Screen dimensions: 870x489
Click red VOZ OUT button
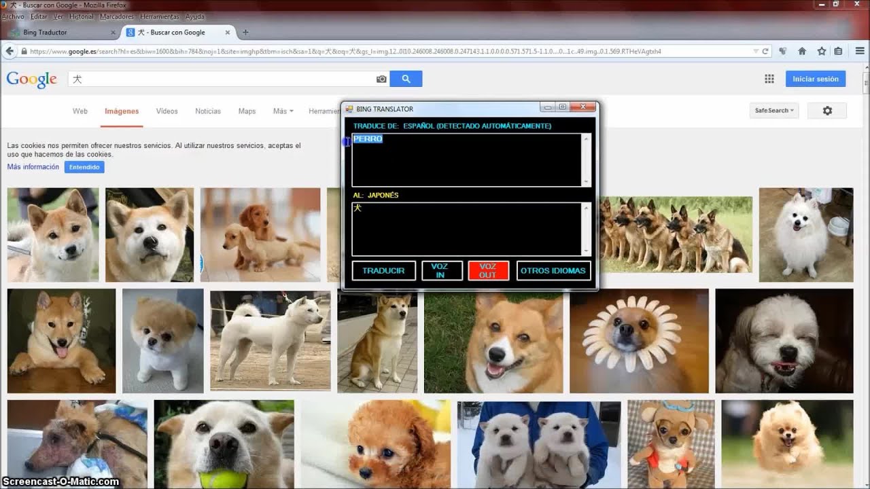(488, 270)
